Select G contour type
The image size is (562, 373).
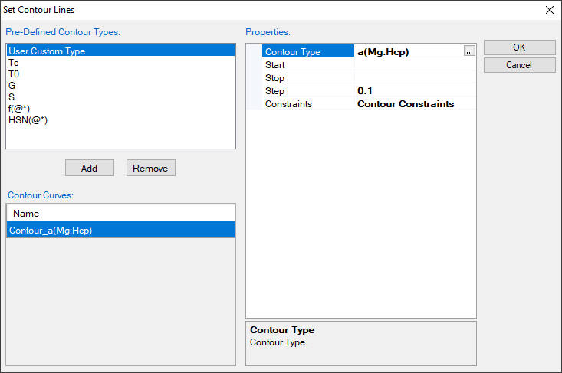[12, 86]
